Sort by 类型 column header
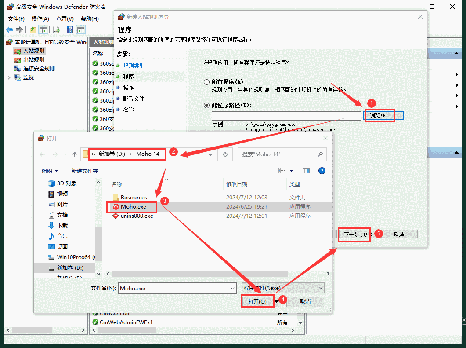Viewport: 466px width, 348px height. coord(295,184)
